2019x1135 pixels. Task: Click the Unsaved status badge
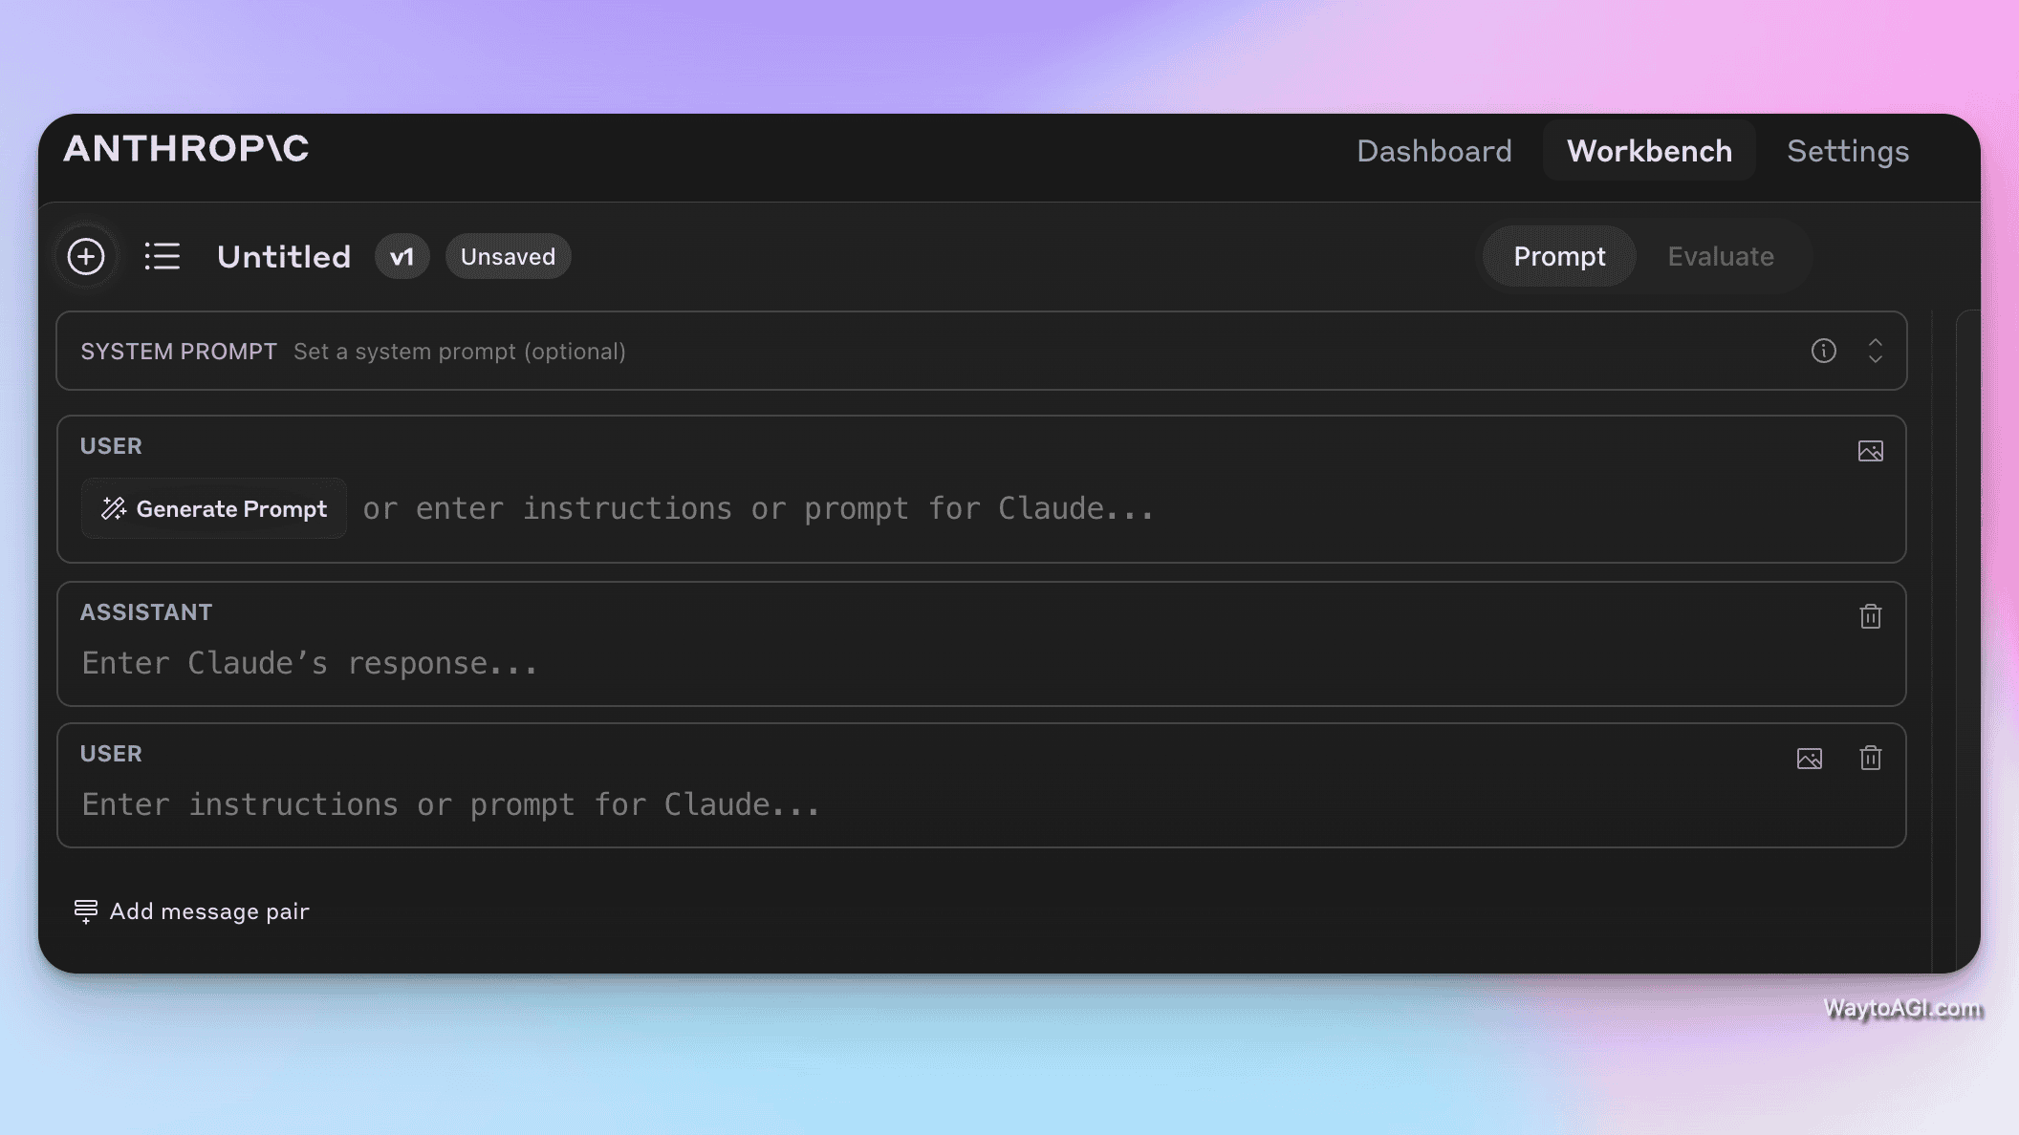(x=508, y=256)
